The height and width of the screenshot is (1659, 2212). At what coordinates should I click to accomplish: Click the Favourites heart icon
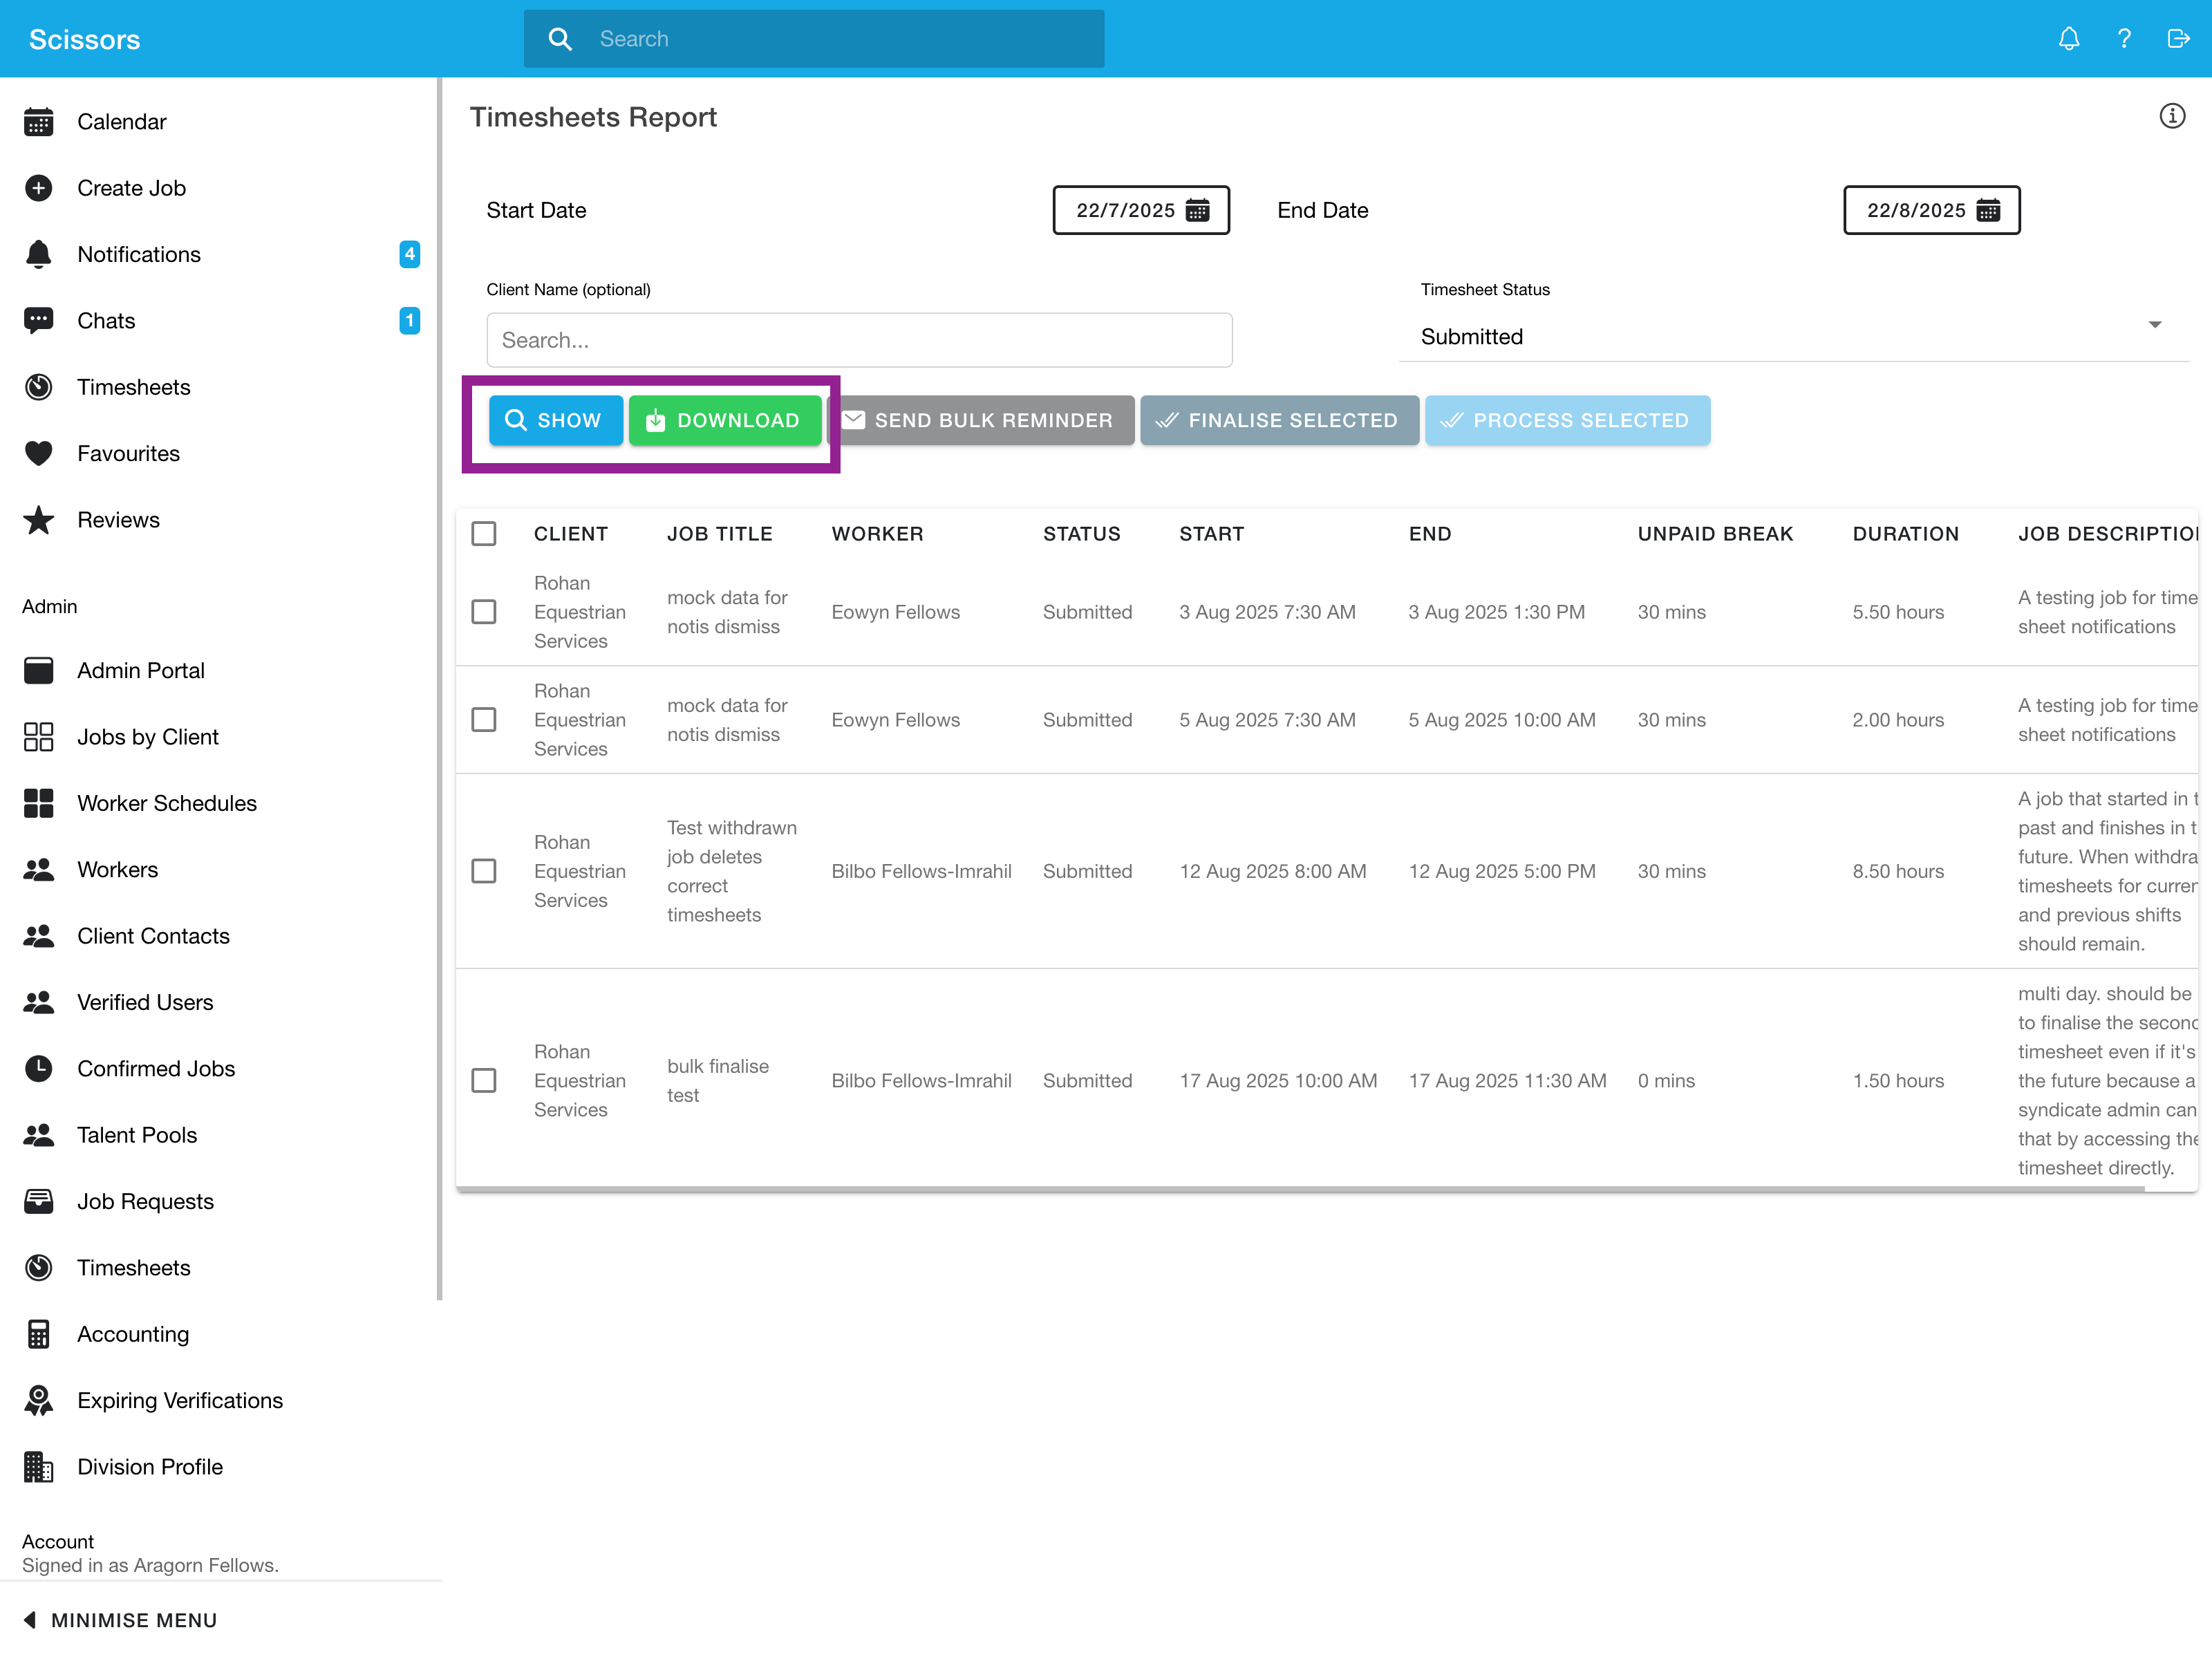coord(38,454)
